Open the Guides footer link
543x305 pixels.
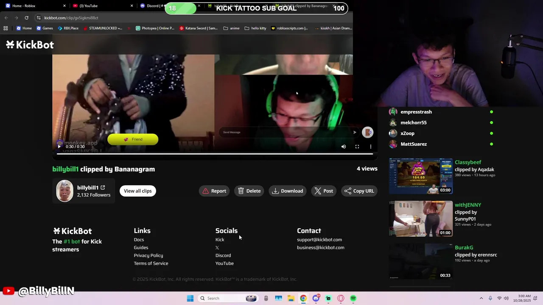coord(141,248)
